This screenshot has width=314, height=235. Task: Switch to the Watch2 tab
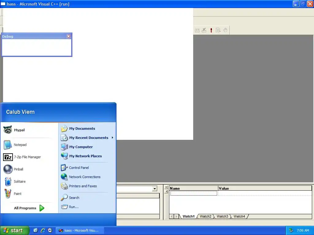205,216
